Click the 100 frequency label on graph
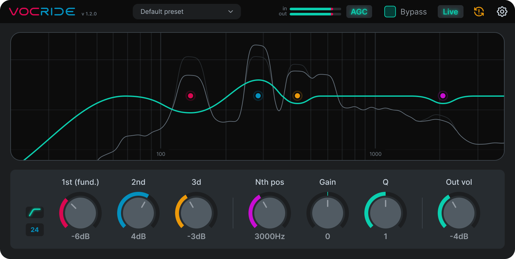The height and width of the screenshot is (259, 515). click(x=161, y=154)
